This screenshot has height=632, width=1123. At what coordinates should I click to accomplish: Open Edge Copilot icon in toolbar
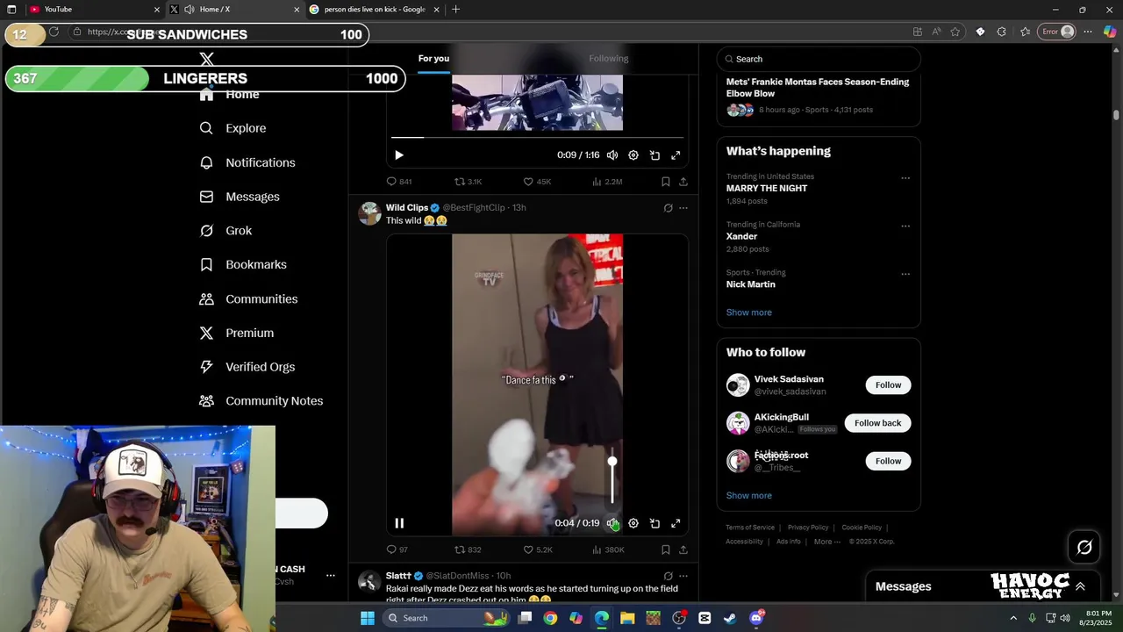click(1110, 32)
